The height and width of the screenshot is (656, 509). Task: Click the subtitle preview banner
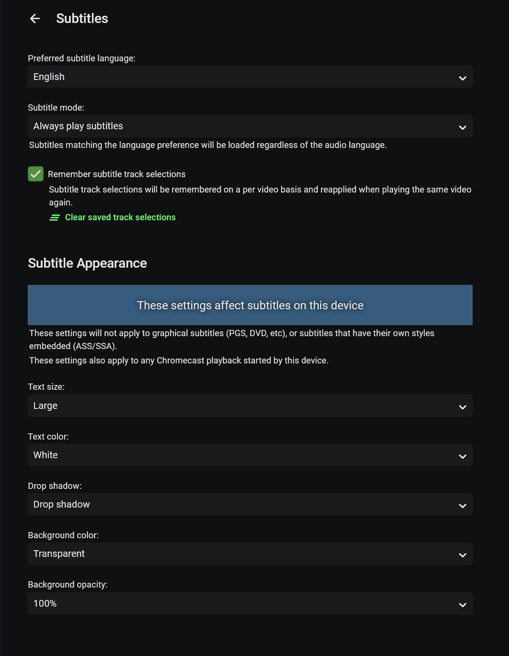coord(250,305)
